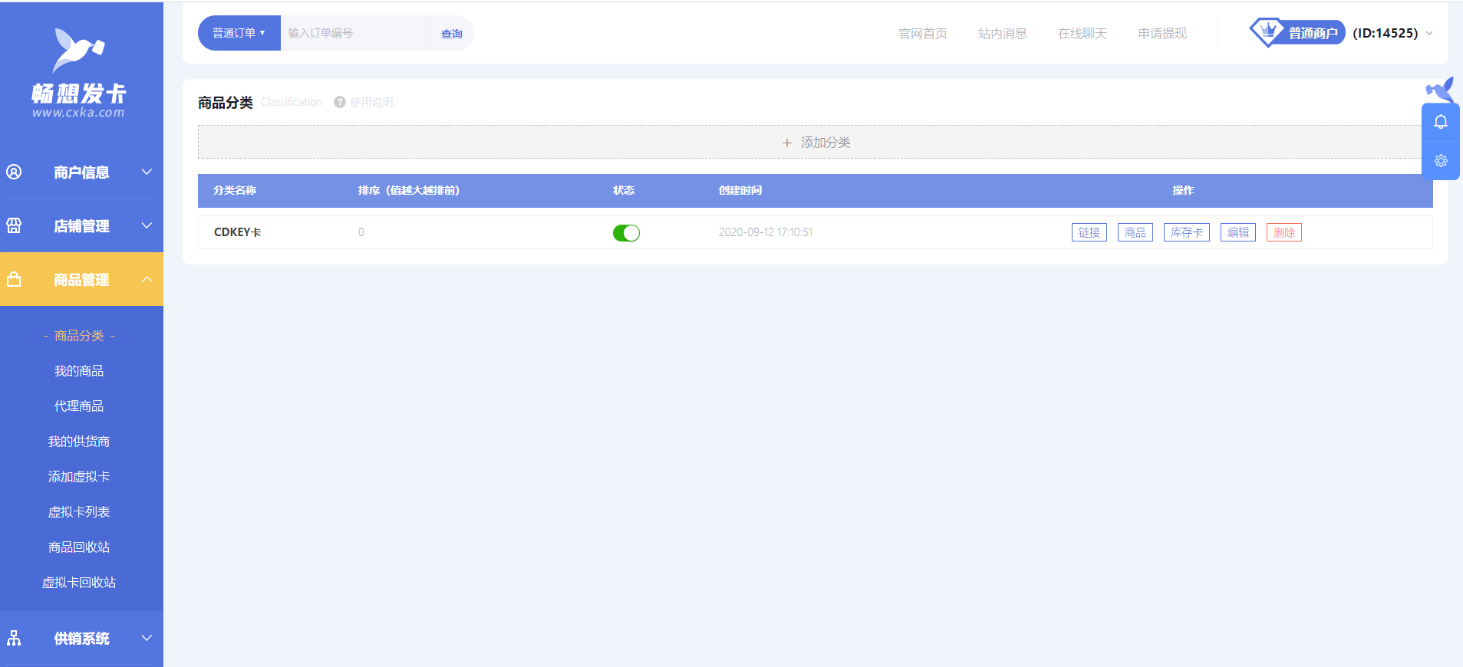Click the question mark help icon
The image size is (1463, 667).
coord(340,102)
